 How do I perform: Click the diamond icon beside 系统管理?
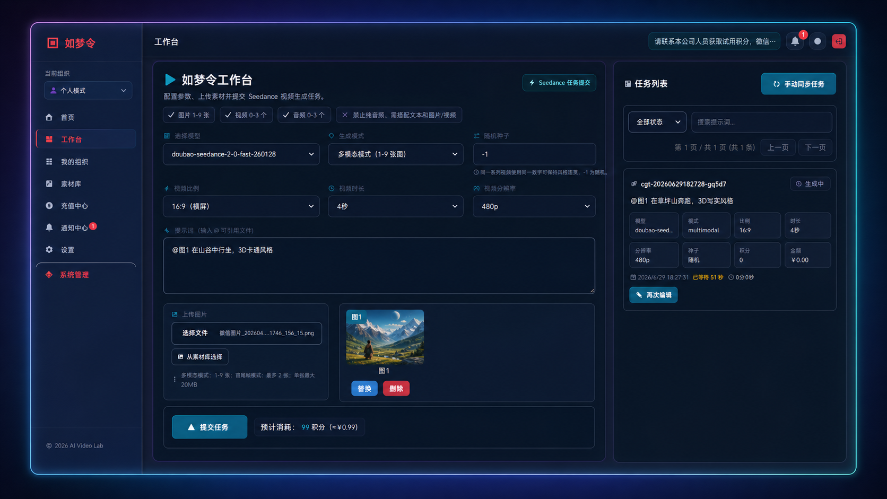click(49, 275)
